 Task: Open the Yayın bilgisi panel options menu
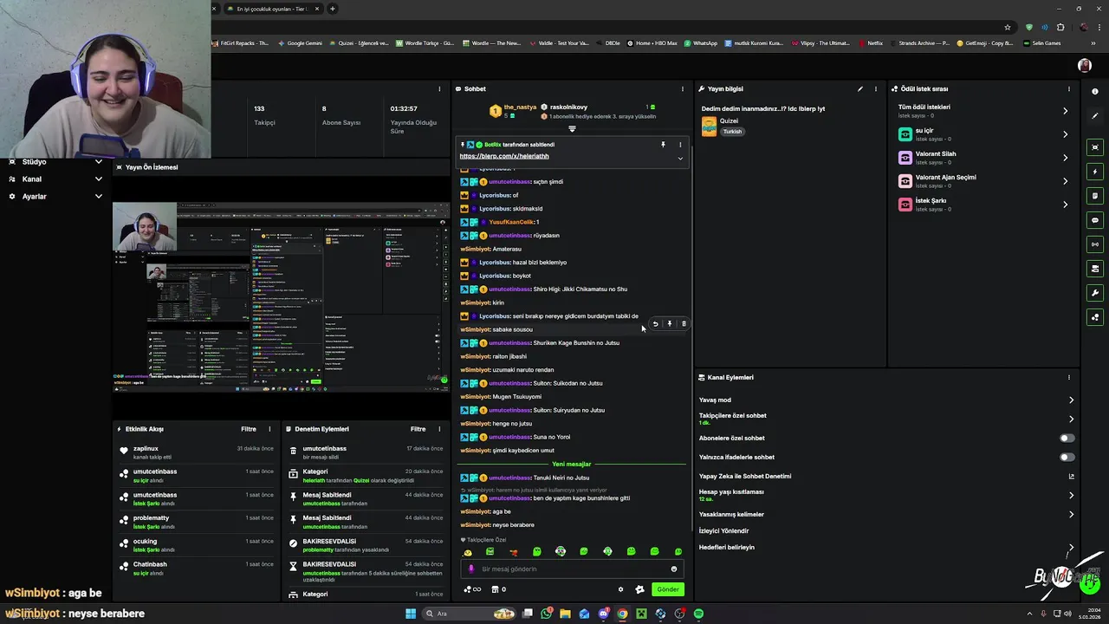point(875,88)
